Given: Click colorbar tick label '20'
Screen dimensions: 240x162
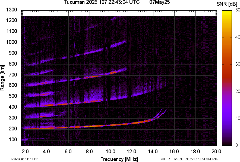Looking at the screenshot, I should (238, 91).
